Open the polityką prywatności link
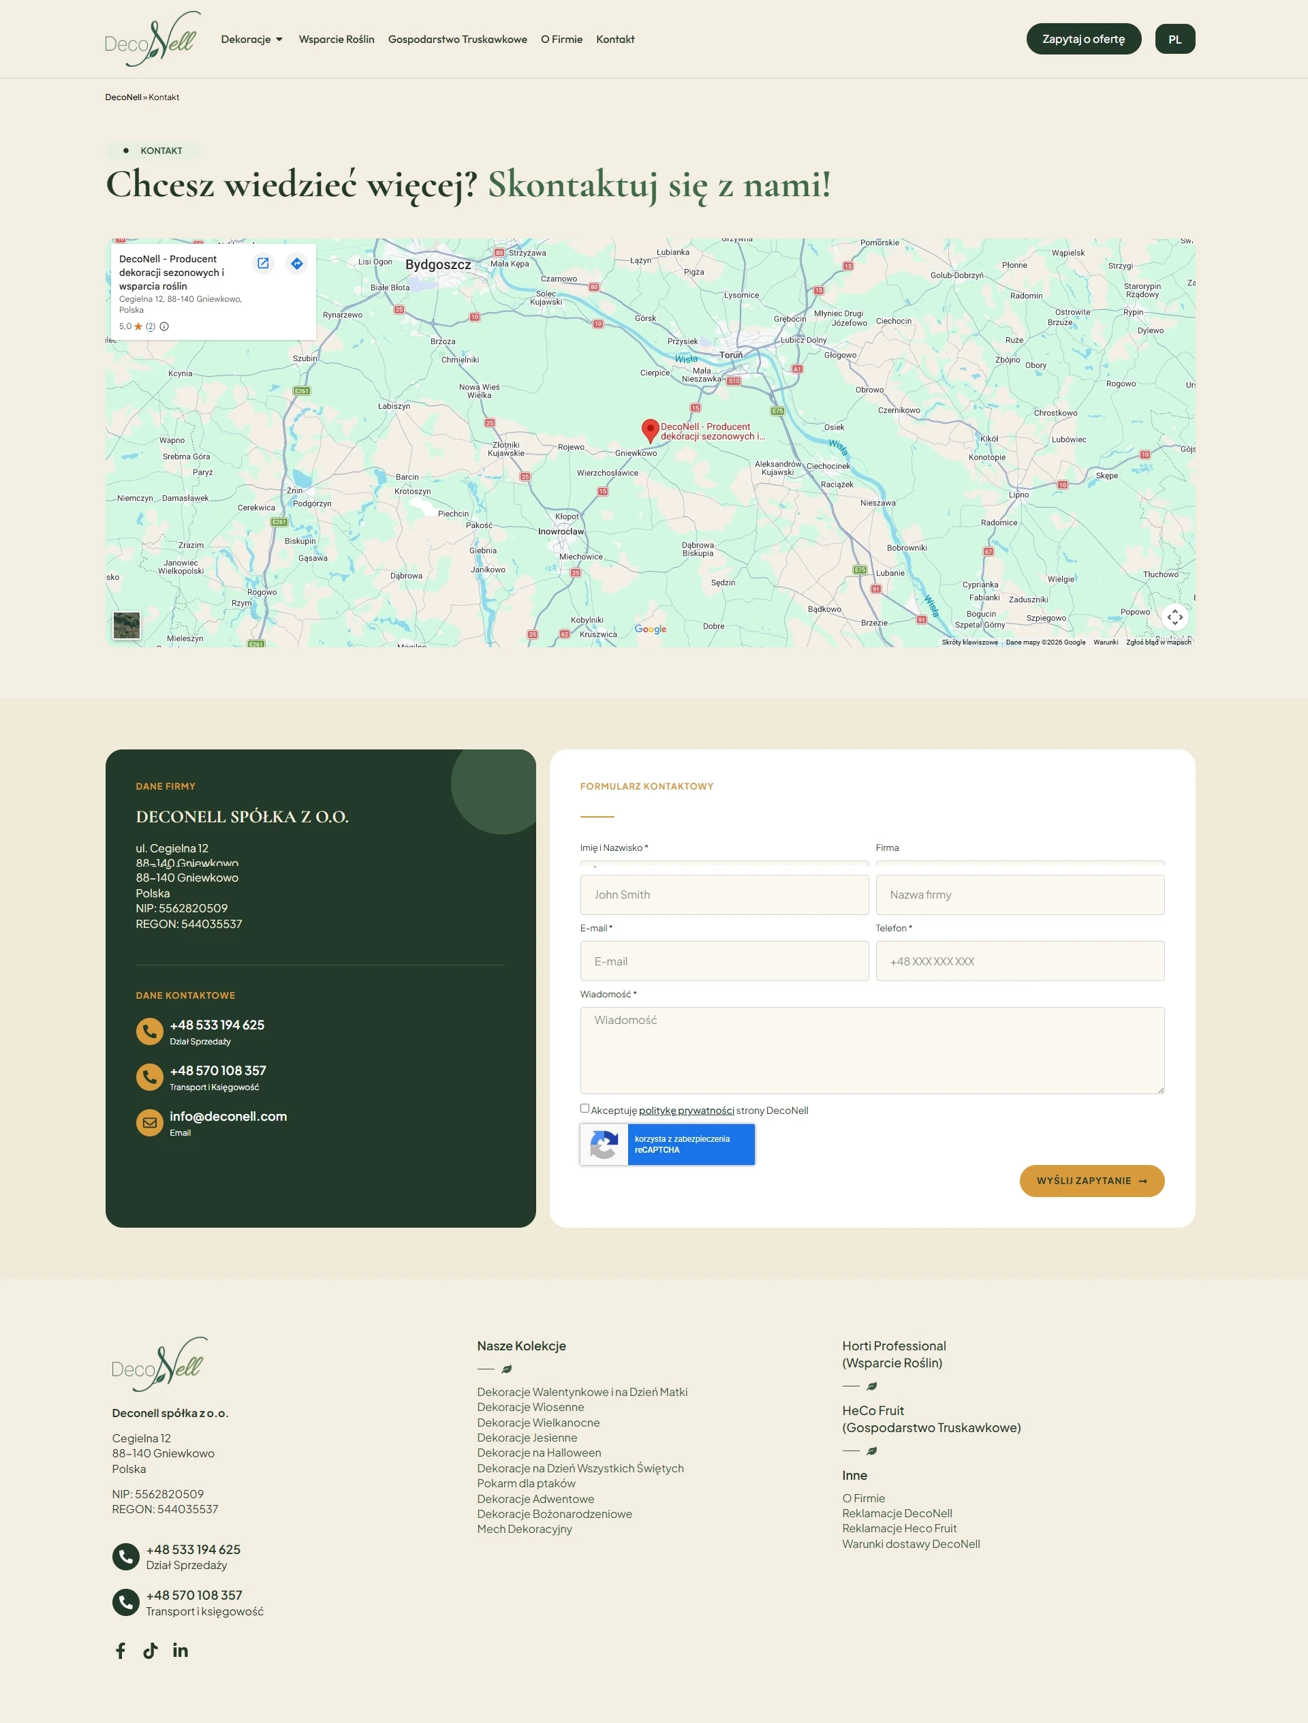The width and height of the screenshot is (1308, 1723). point(686,1111)
